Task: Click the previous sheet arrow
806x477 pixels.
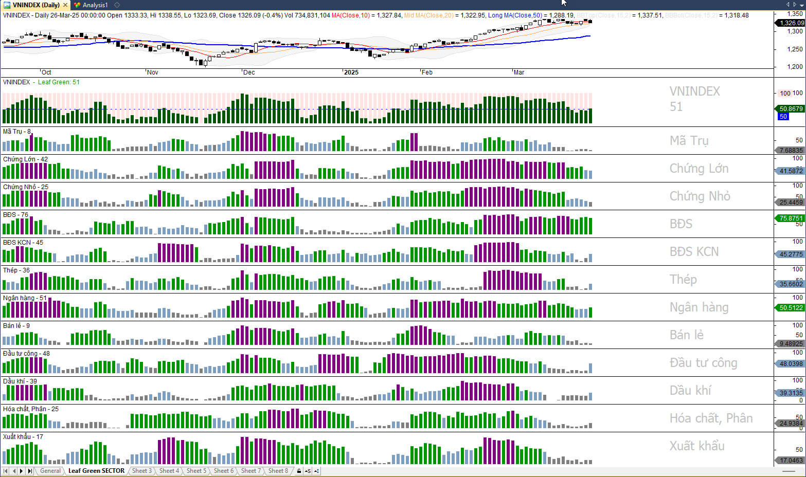Action: (14, 471)
